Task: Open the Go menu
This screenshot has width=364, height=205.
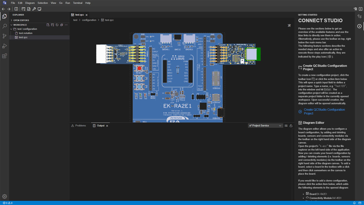Action: pos(61,3)
